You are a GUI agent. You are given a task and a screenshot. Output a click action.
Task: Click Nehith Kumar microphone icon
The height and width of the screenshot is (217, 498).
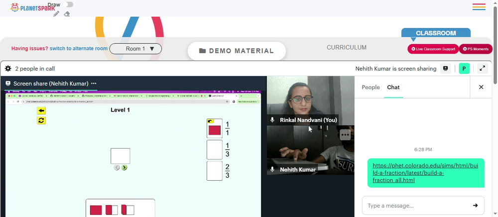tap(272, 169)
